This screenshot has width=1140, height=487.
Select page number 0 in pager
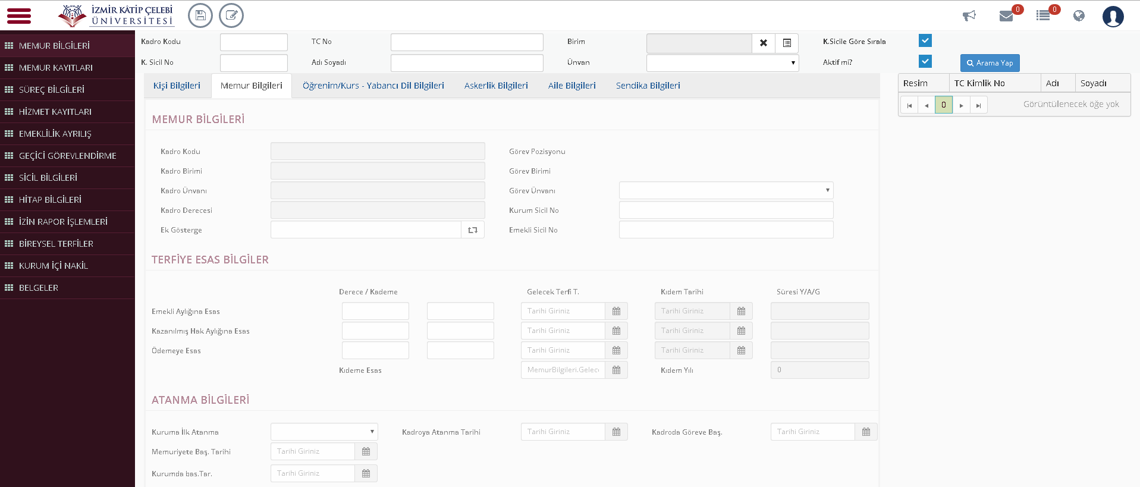(944, 105)
